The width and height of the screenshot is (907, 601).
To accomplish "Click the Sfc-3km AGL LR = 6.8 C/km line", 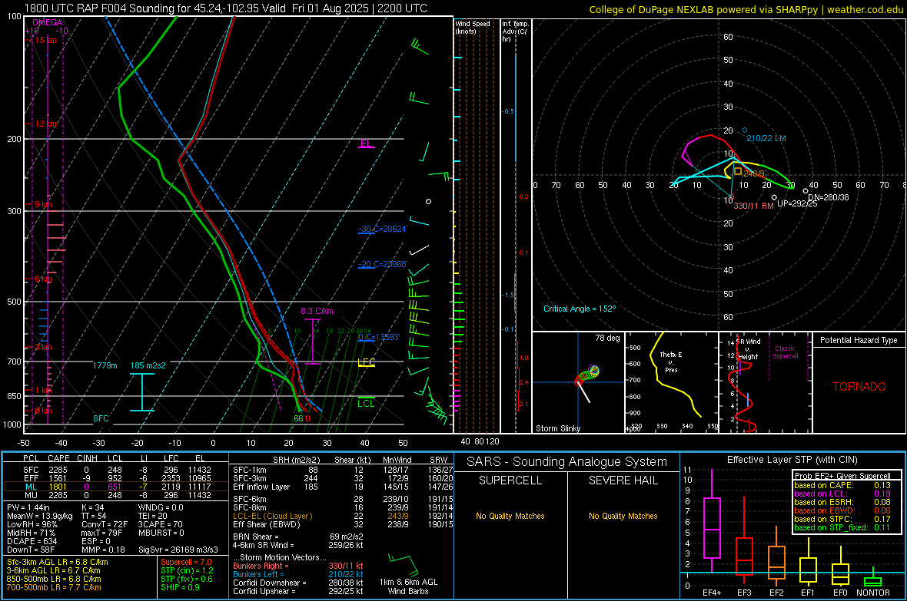I will click(x=58, y=562).
